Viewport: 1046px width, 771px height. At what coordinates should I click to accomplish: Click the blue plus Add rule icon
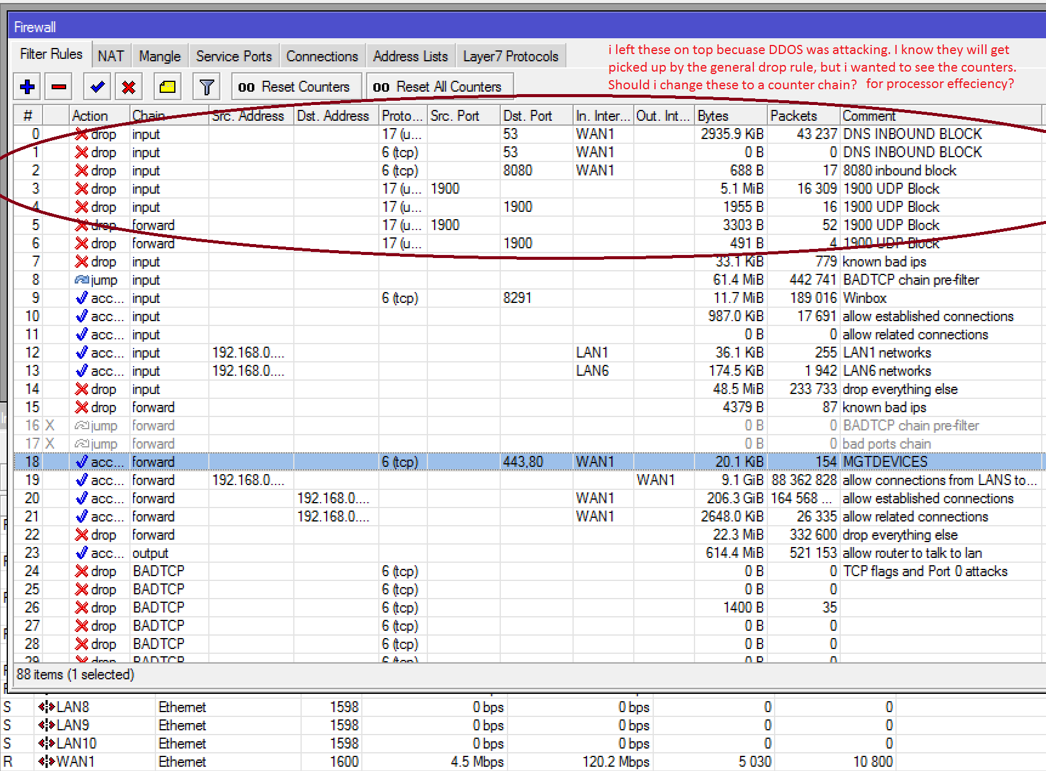[x=27, y=87]
